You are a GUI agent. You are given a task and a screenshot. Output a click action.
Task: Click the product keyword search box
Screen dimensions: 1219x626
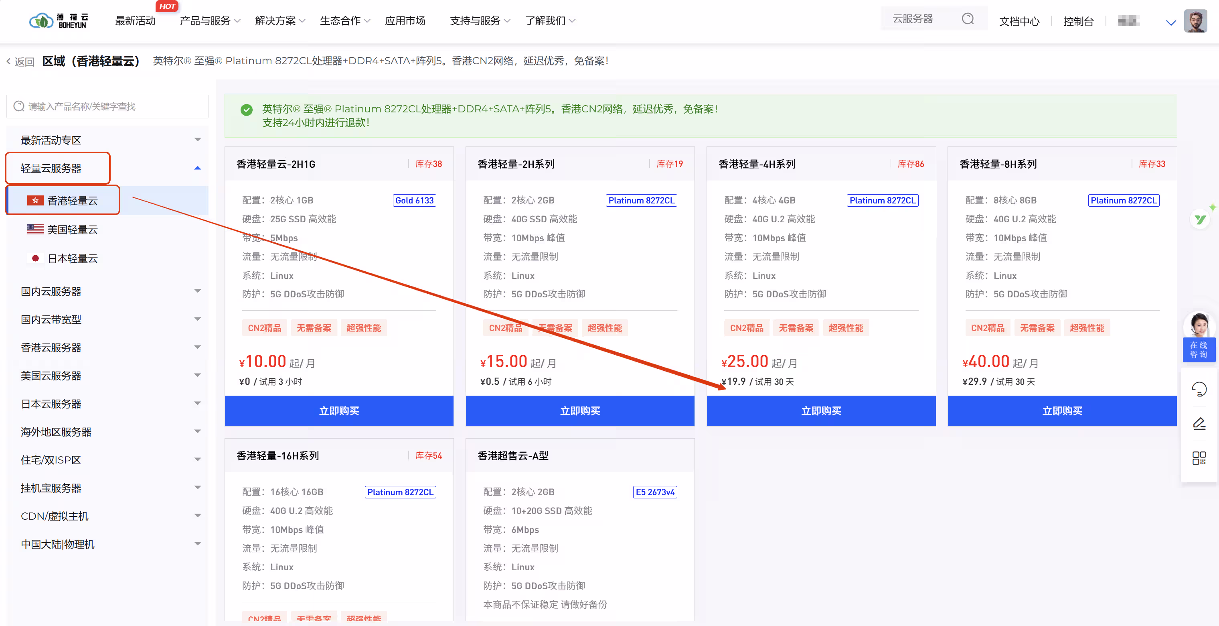pyautogui.click(x=107, y=106)
